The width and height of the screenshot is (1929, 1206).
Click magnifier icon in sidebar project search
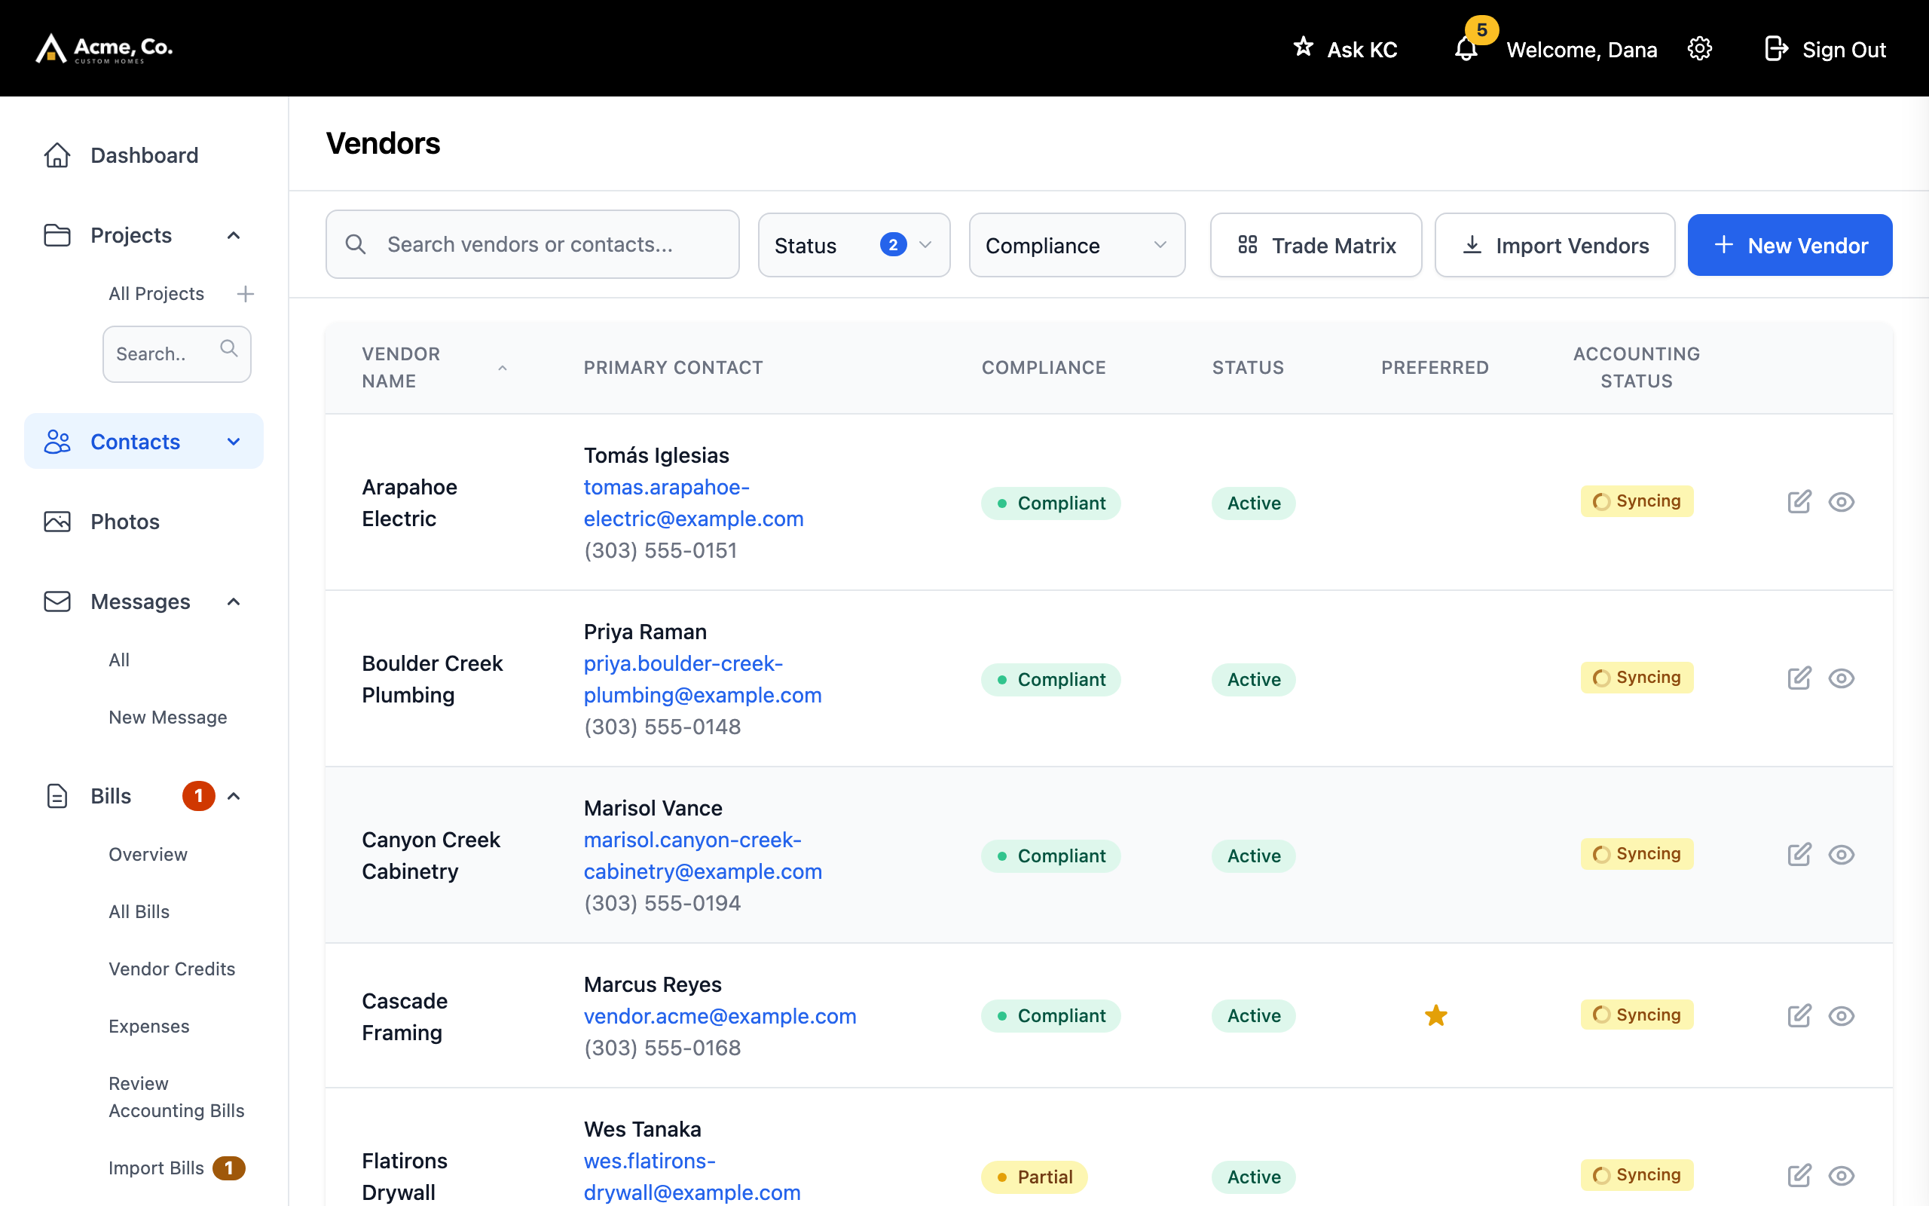229,348
